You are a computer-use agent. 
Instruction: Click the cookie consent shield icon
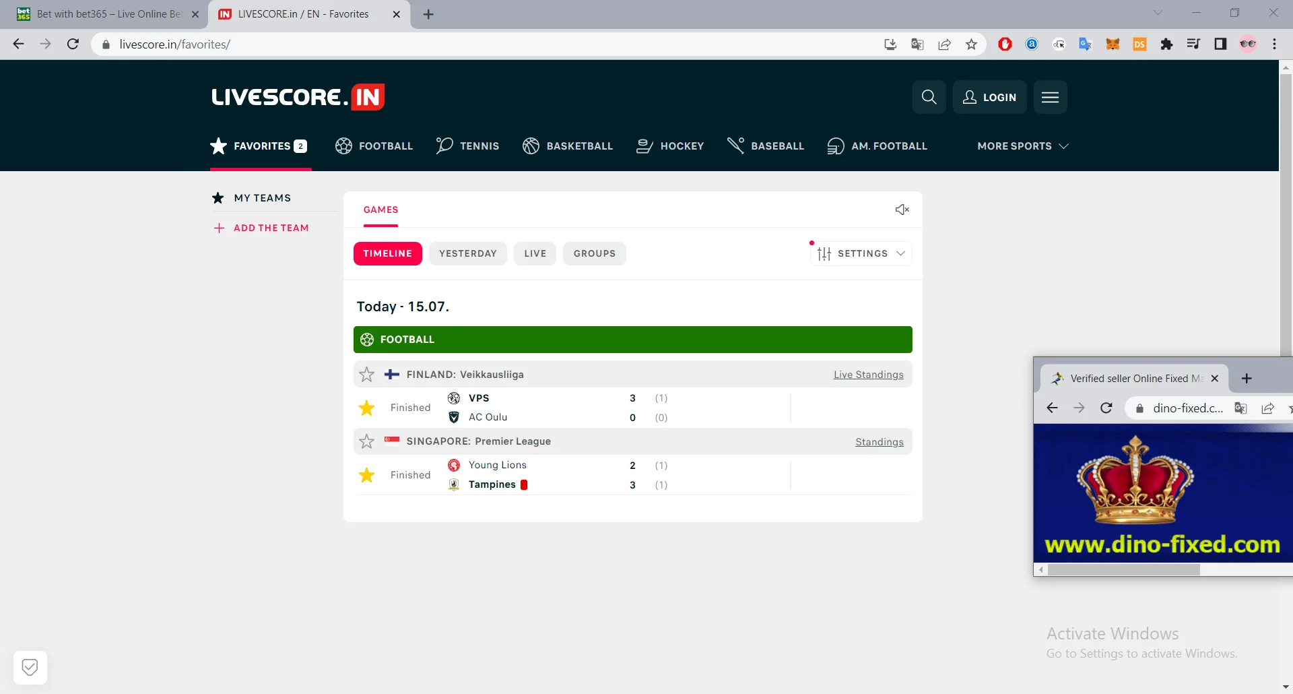click(30, 667)
